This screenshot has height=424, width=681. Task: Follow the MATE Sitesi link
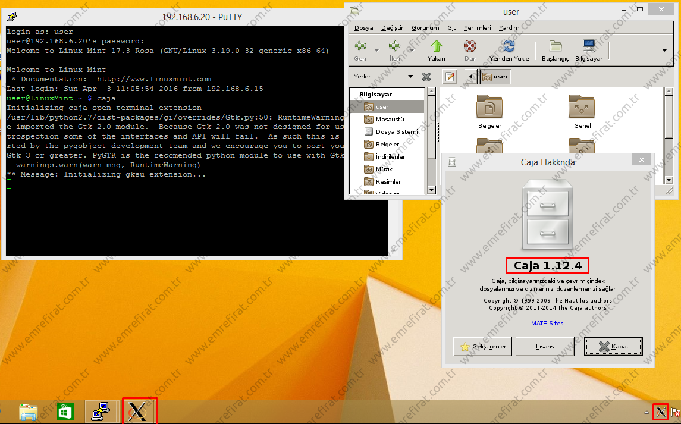(547, 323)
